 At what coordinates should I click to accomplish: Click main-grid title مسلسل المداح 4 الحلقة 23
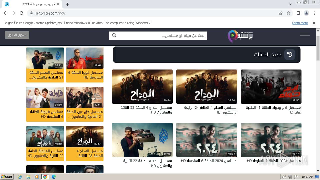[146, 110]
